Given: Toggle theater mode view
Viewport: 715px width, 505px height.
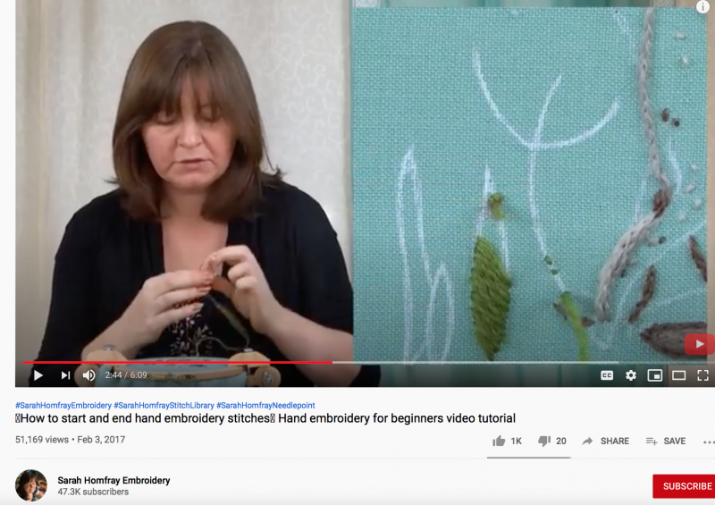Looking at the screenshot, I should 678,375.
